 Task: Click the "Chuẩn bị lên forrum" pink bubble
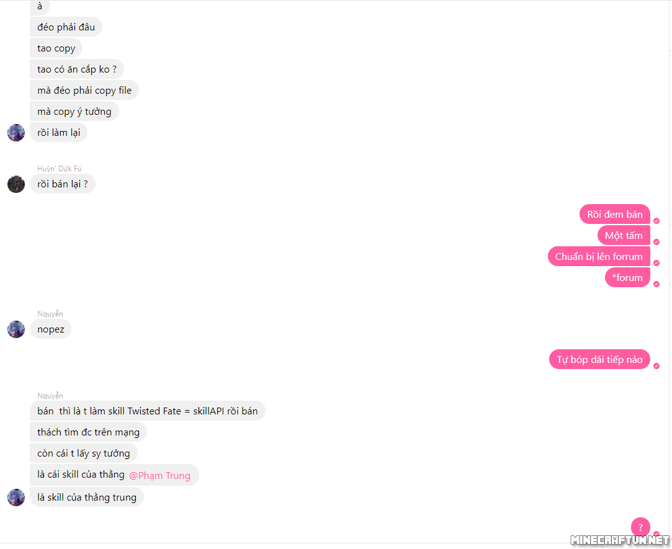pos(599,256)
